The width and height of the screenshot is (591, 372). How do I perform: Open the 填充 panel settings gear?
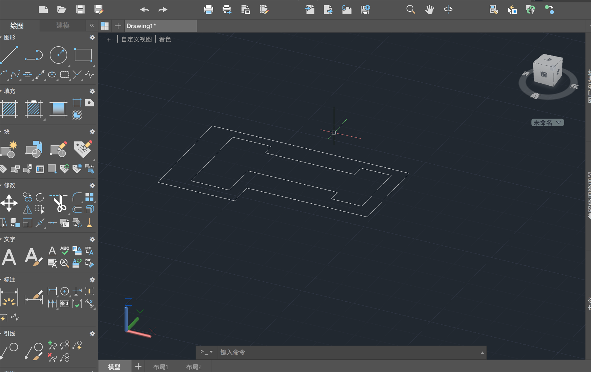click(92, 91)
